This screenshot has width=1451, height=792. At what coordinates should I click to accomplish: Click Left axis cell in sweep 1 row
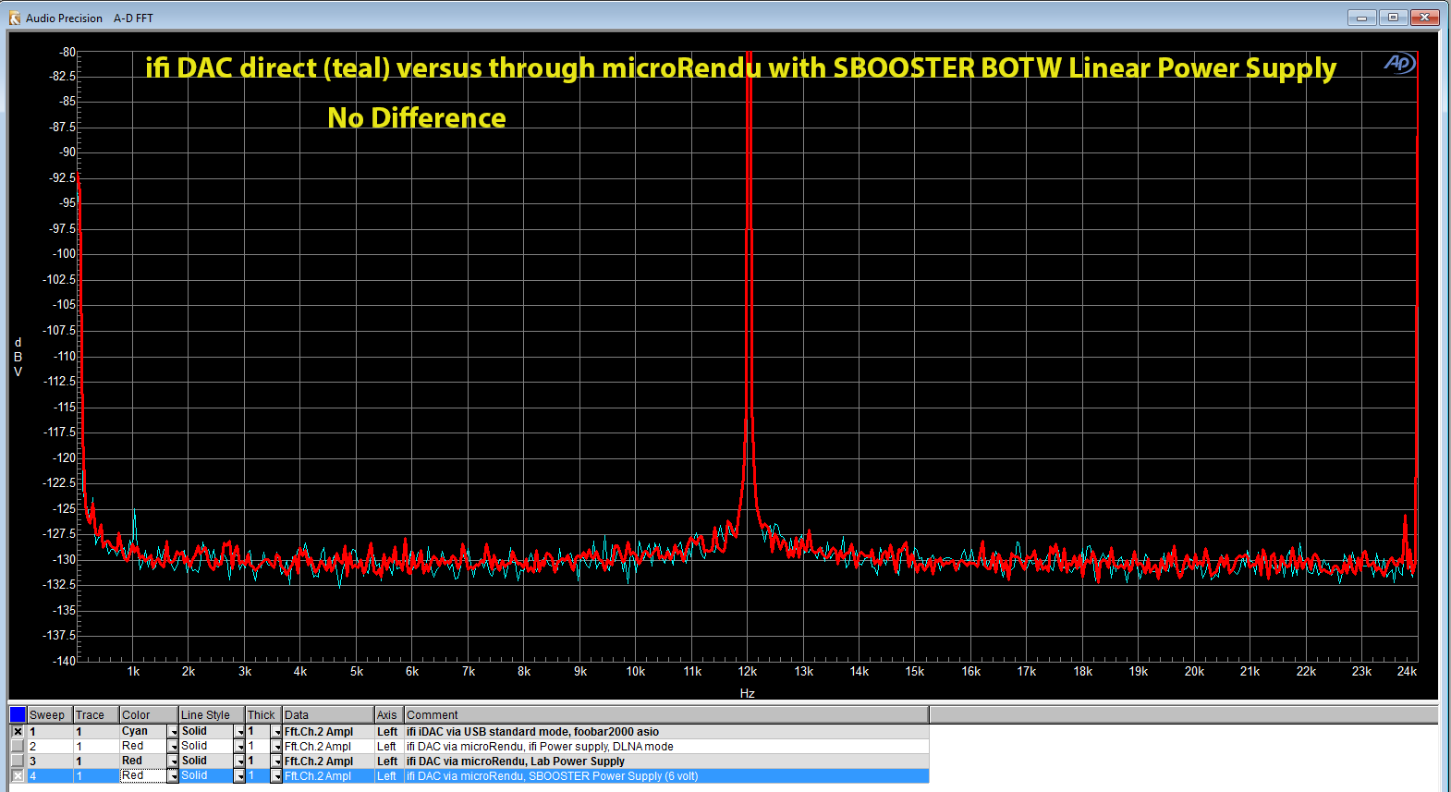click(x=389, y=731)
